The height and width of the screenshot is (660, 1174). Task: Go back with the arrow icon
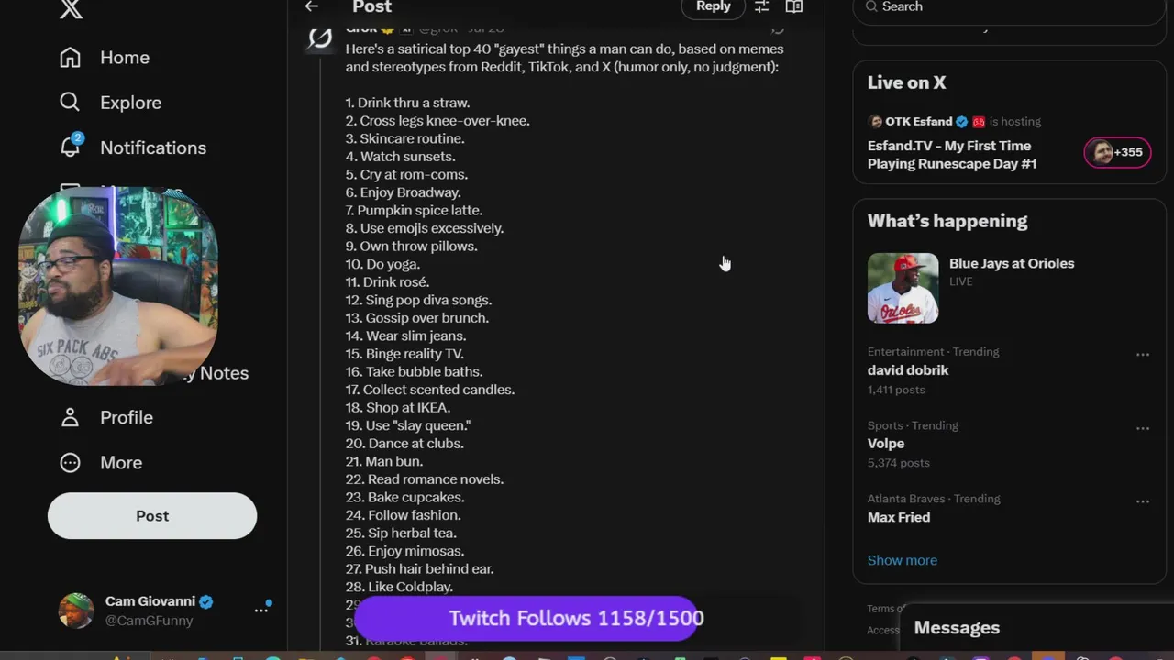[x=312, y=6]
